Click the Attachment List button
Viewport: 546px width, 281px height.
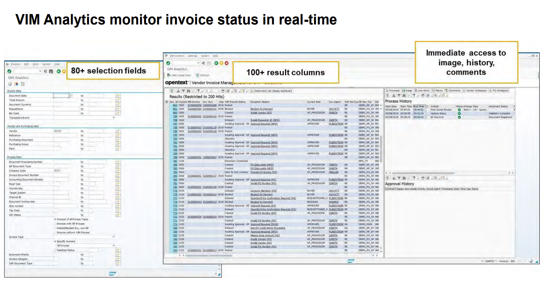261,91
